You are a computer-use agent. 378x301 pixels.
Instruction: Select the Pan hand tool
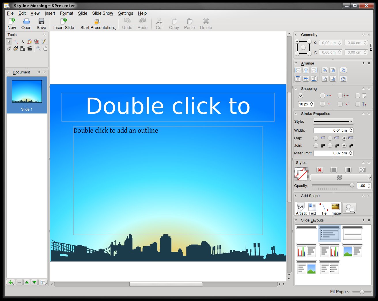tap(45, 49)
